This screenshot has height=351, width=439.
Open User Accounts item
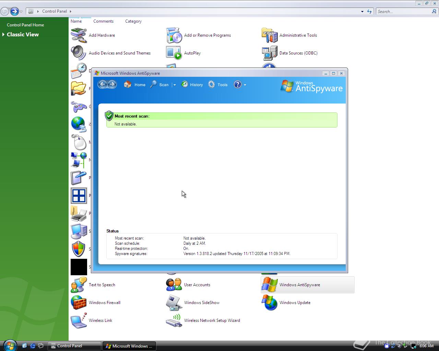(x=188, y=285)
